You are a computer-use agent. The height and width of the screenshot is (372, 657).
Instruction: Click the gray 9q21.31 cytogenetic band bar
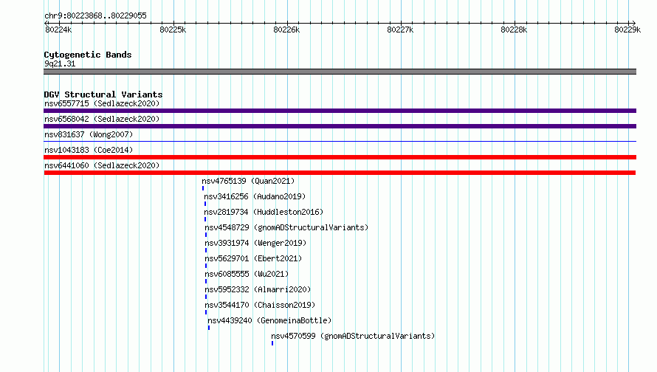(340, 72)
